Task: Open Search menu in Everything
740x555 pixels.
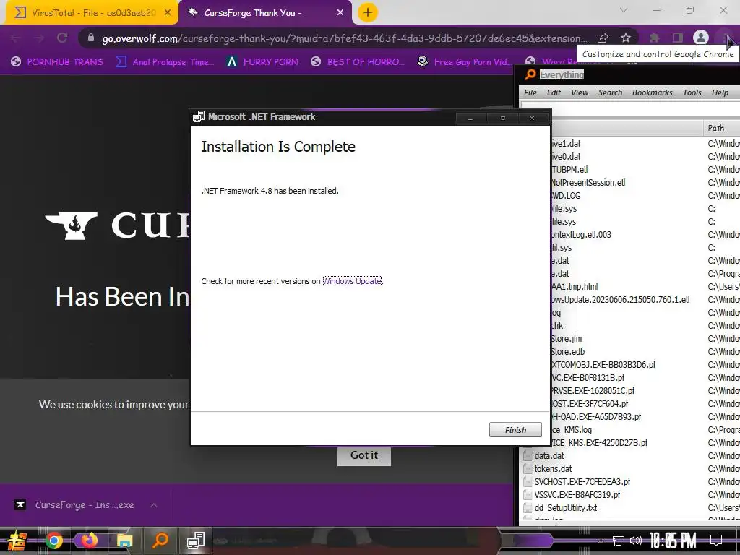Action: tap(610, 93)
